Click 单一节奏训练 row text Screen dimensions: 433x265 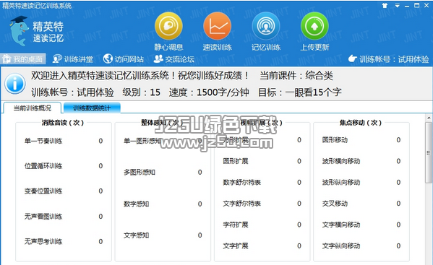point(43,142)
